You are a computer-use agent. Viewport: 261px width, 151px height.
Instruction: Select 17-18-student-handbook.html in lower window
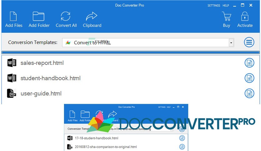click(96, 138)
